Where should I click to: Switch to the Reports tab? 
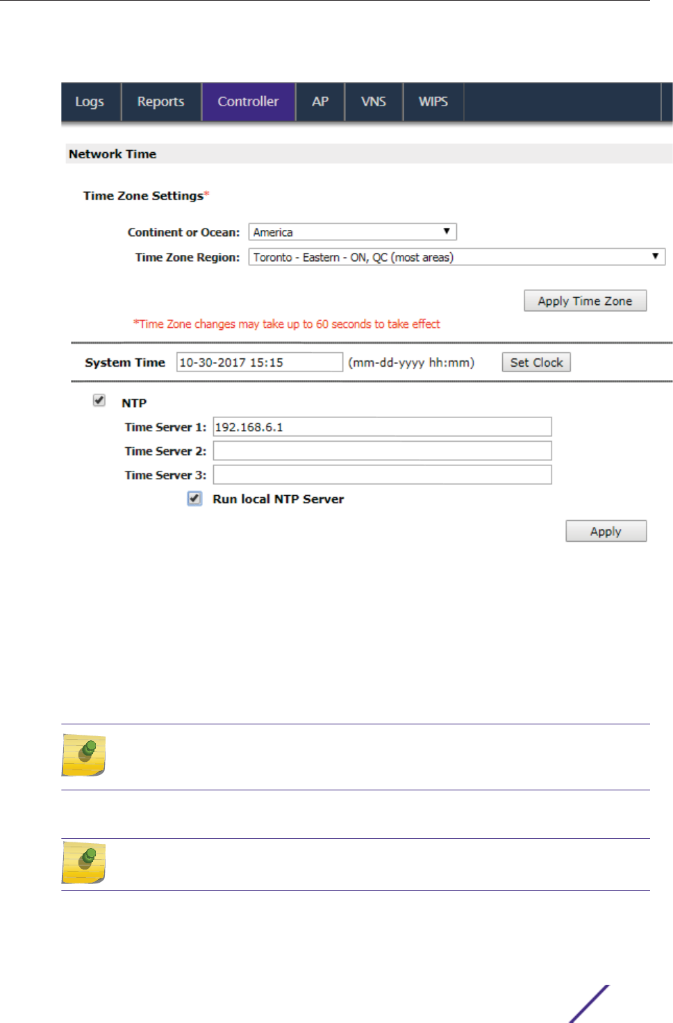click(161, 101)
